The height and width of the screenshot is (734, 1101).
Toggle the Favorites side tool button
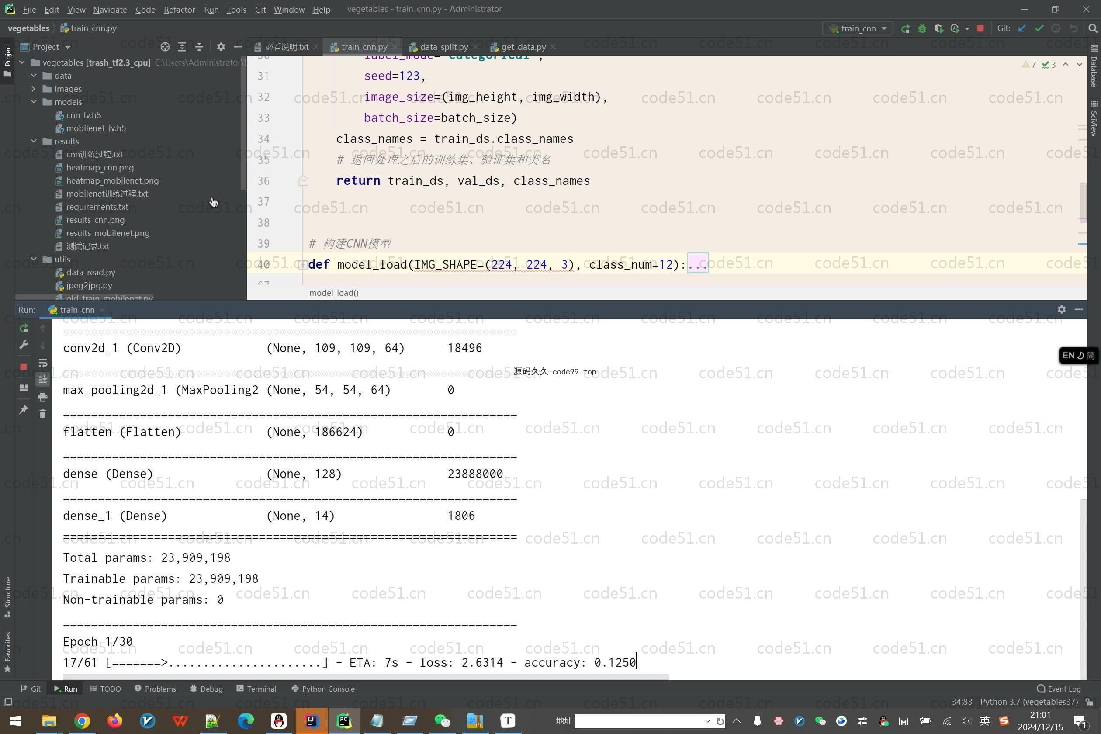[x=7, y=651]
